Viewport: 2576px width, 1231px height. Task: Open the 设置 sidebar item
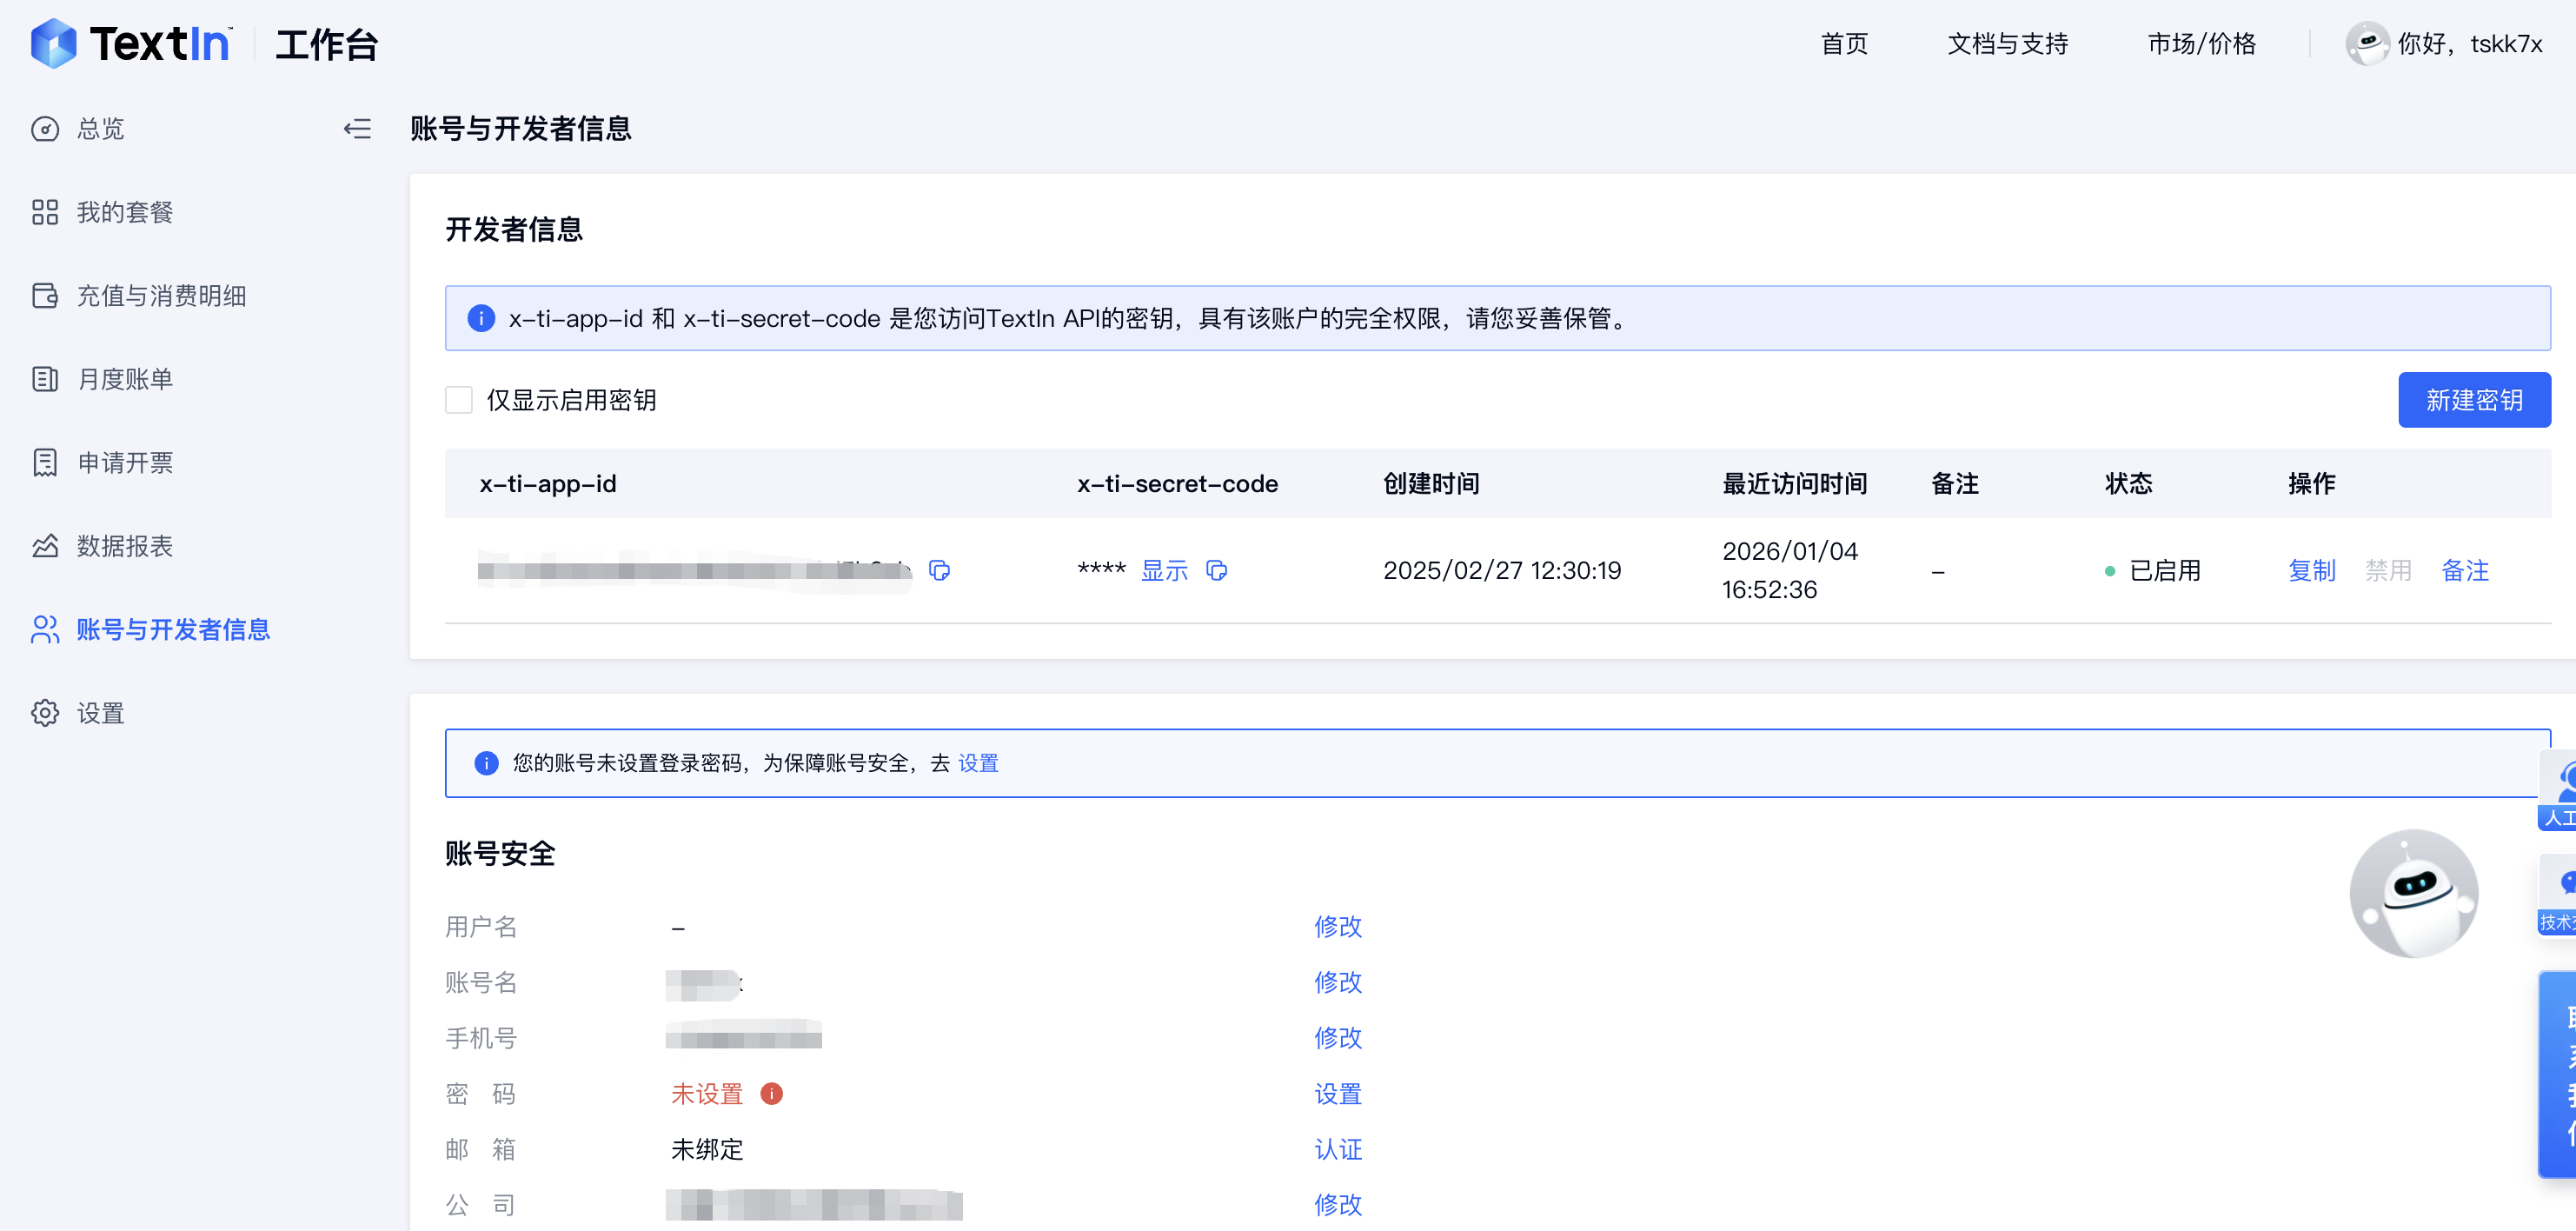[x=100, y=713]
